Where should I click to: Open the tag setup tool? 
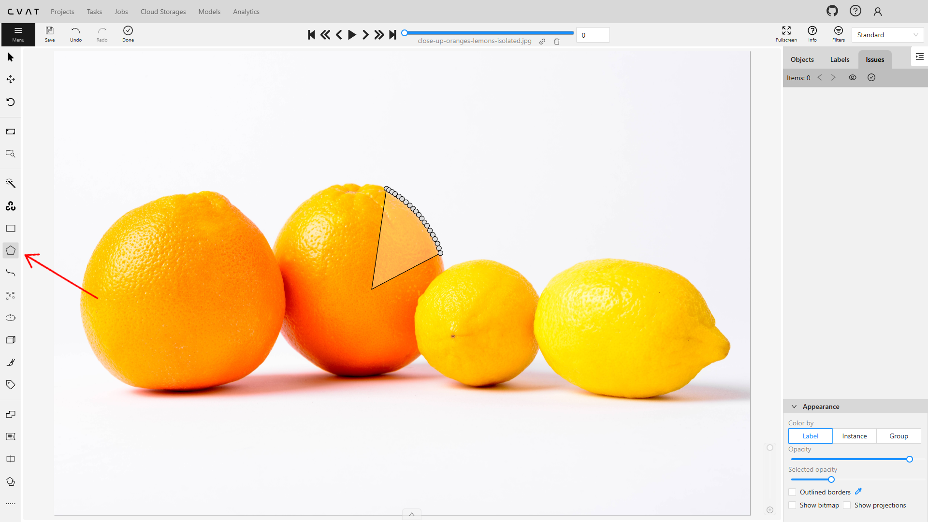click(x=11, y=385)
